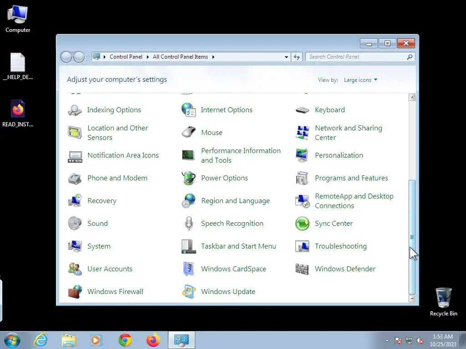
Task: Click the Forward navigation button
Action: (x=79, y=57)
